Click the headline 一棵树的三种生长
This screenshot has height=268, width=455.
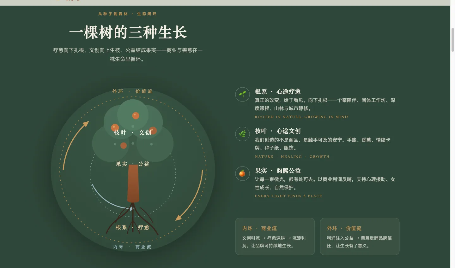pos(128,32)
